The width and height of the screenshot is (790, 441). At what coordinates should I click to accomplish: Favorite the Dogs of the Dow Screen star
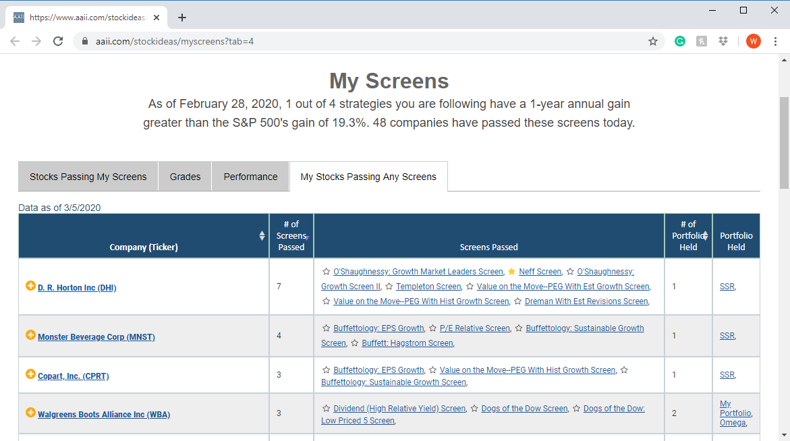click(474, 409)
